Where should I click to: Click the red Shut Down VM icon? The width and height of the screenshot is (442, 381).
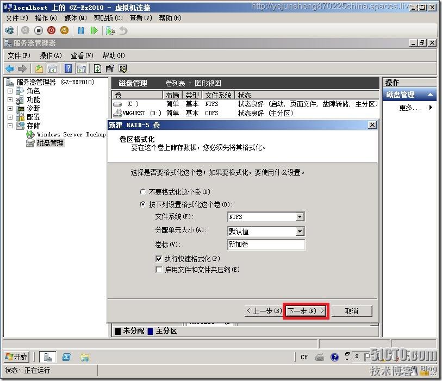(x=51, y=30)
